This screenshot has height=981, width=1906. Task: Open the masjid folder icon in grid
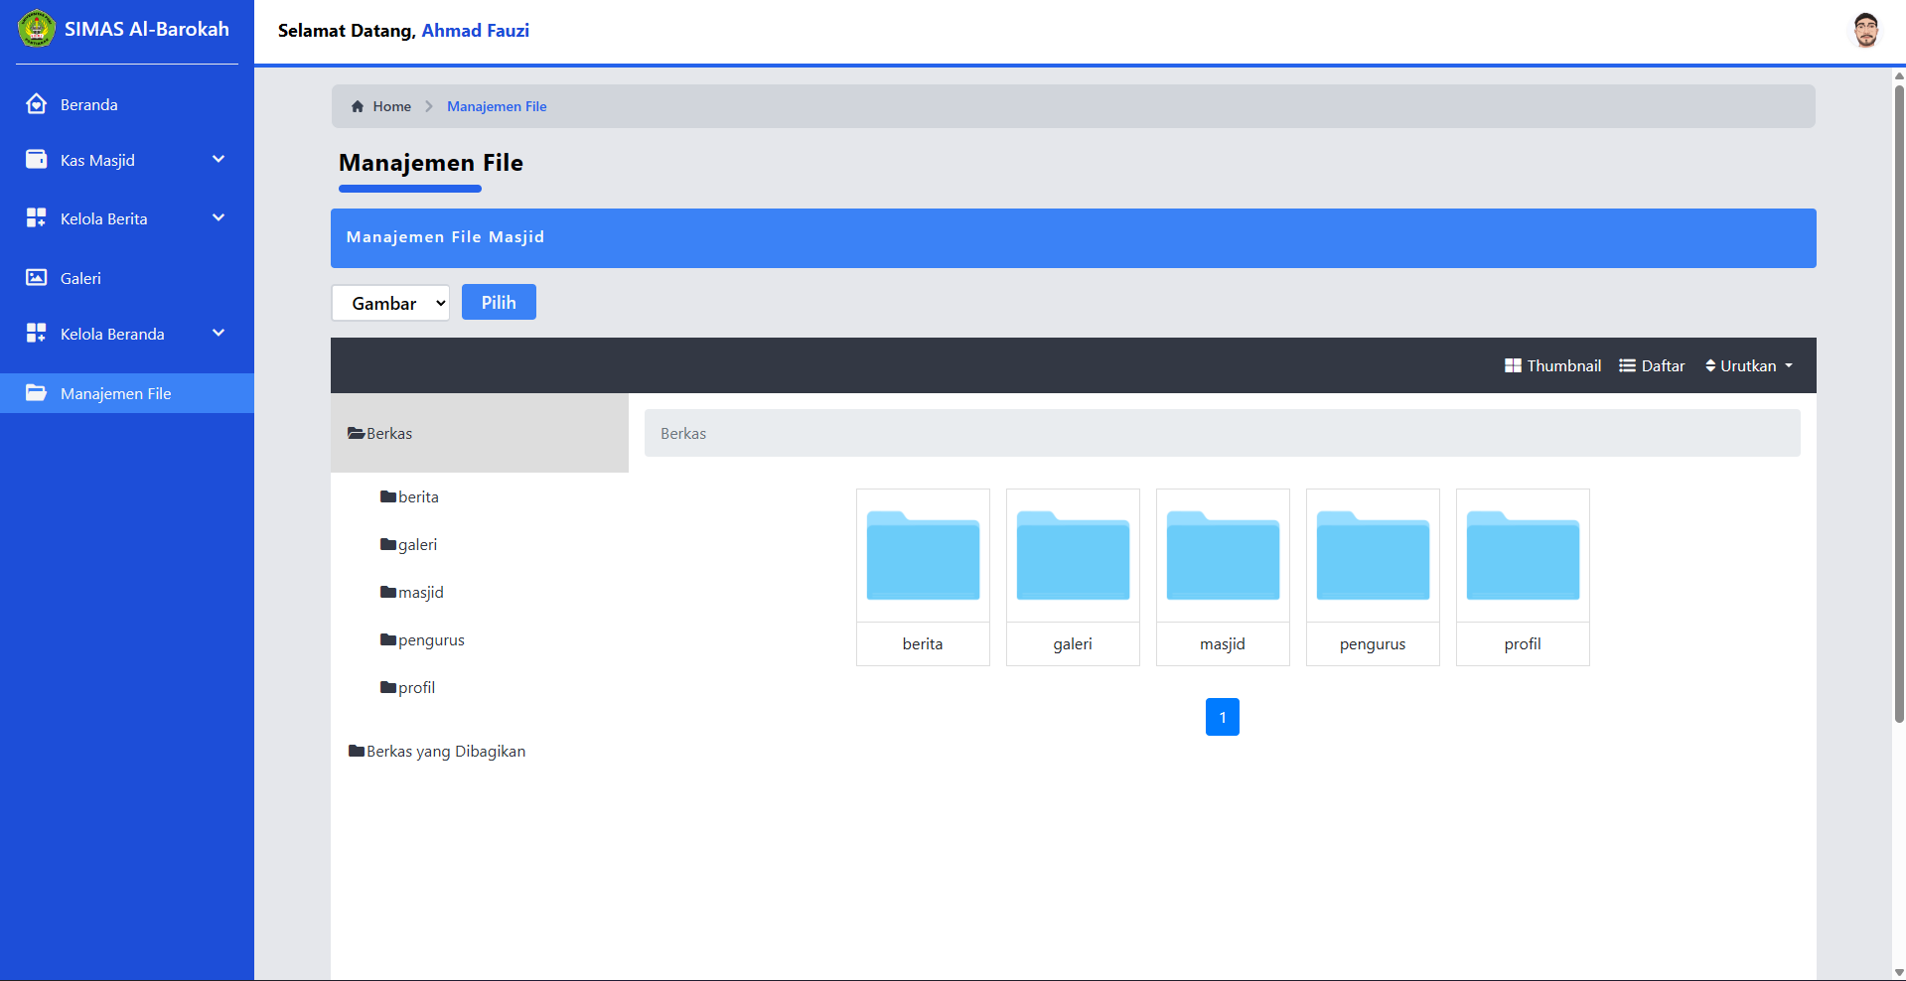tap(1223, 556)
